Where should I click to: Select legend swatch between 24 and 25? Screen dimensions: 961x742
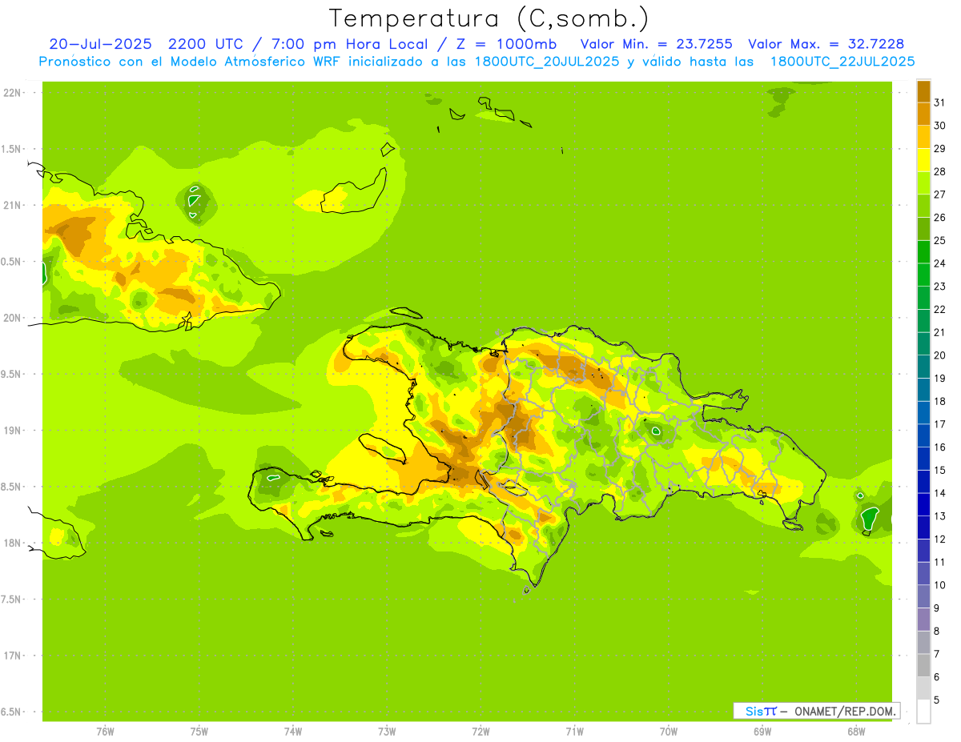923,252
